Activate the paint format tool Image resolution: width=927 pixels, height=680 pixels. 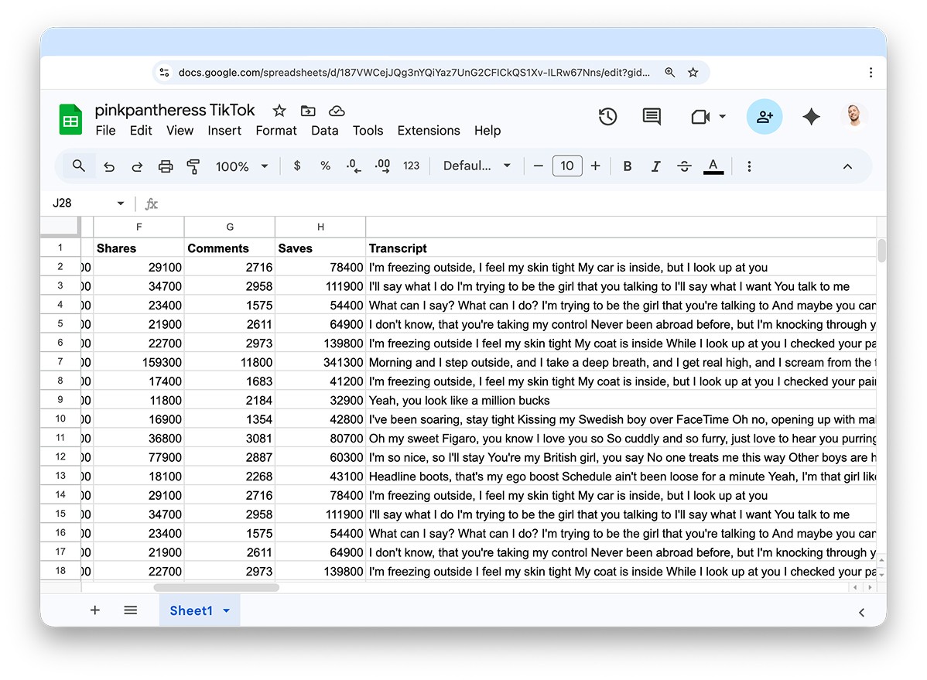[x=193, y=167]
